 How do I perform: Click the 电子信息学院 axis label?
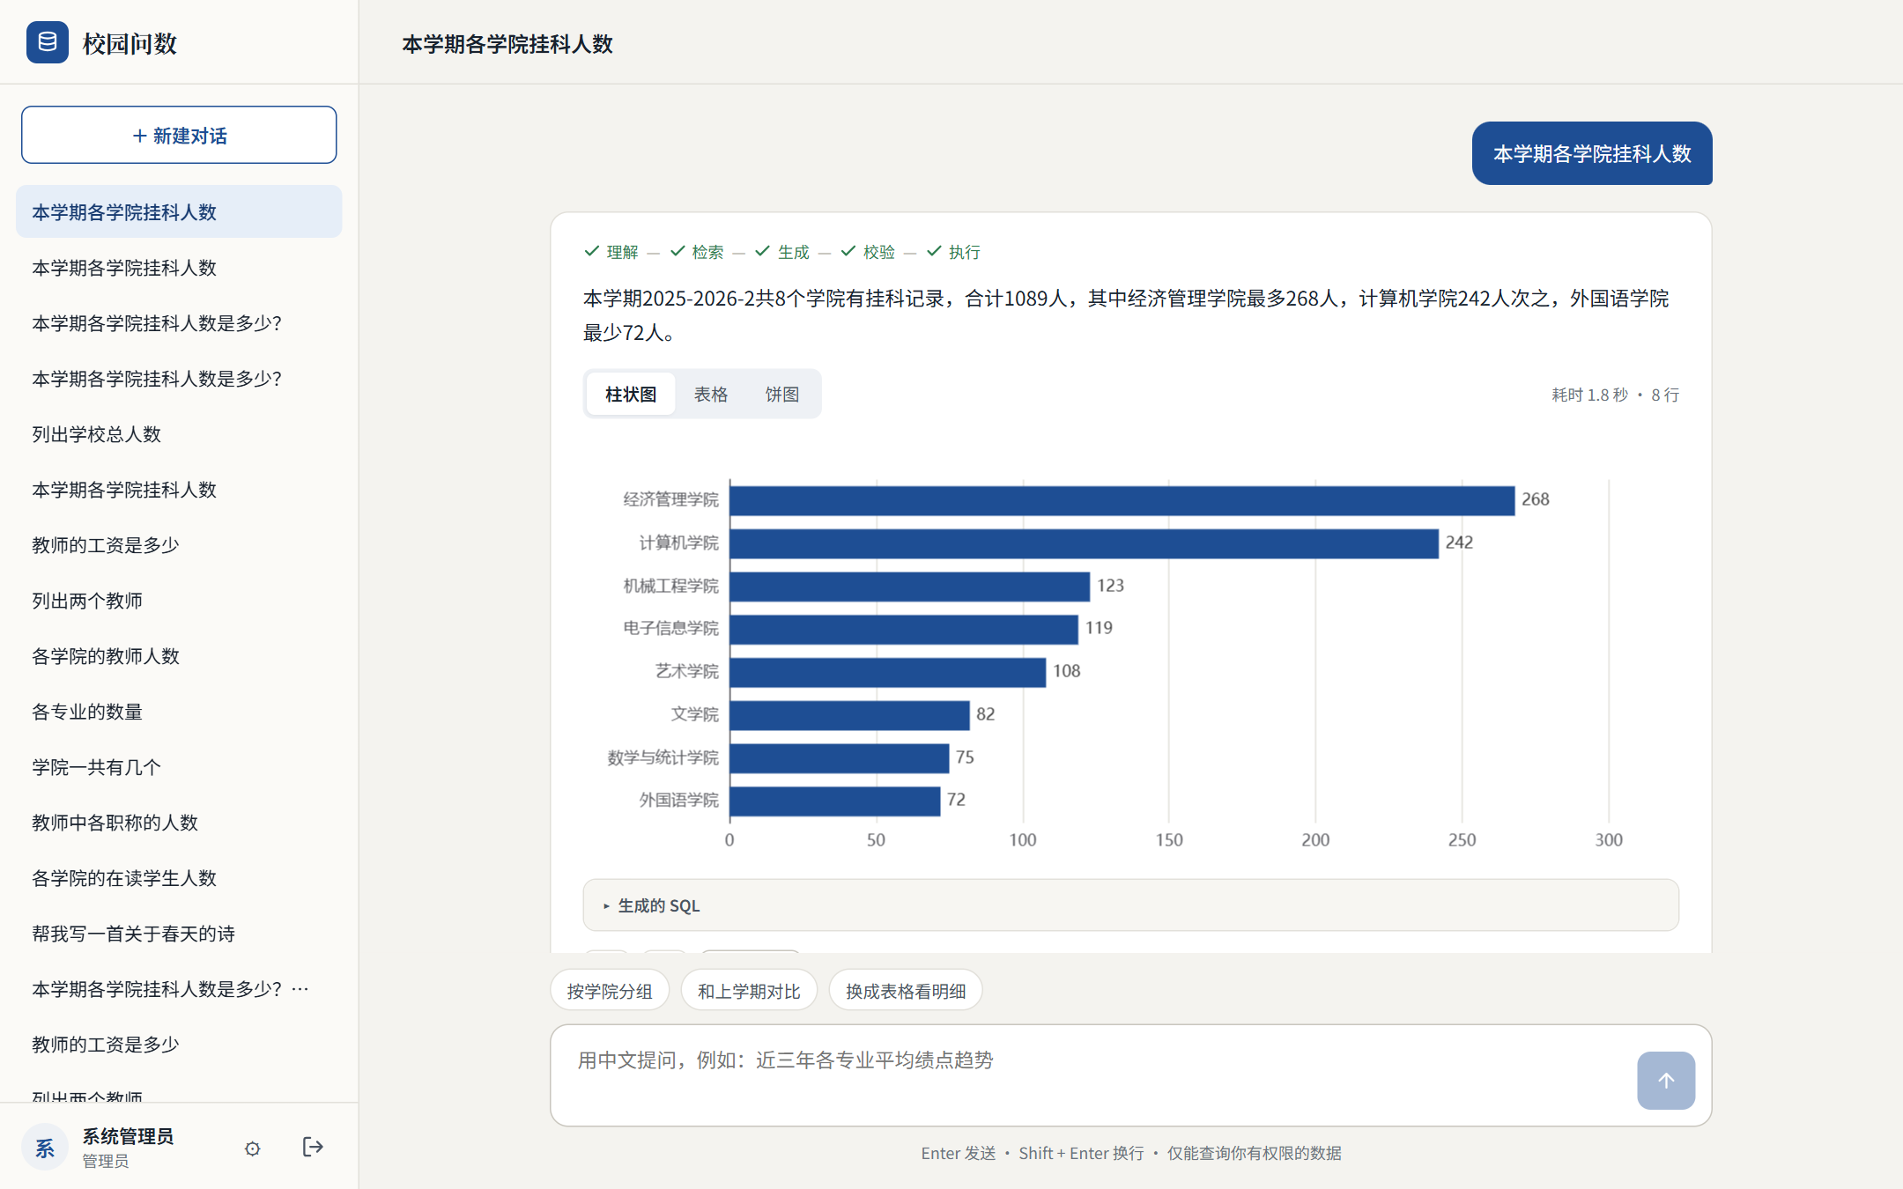pos(670,628)
